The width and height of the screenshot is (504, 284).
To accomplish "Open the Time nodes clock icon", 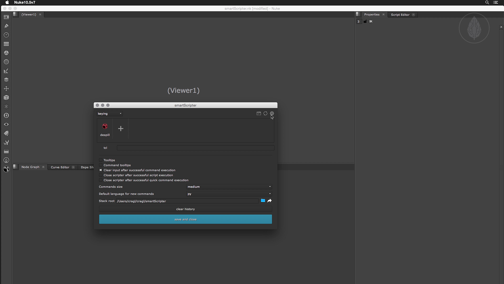I will pos(6,35).
